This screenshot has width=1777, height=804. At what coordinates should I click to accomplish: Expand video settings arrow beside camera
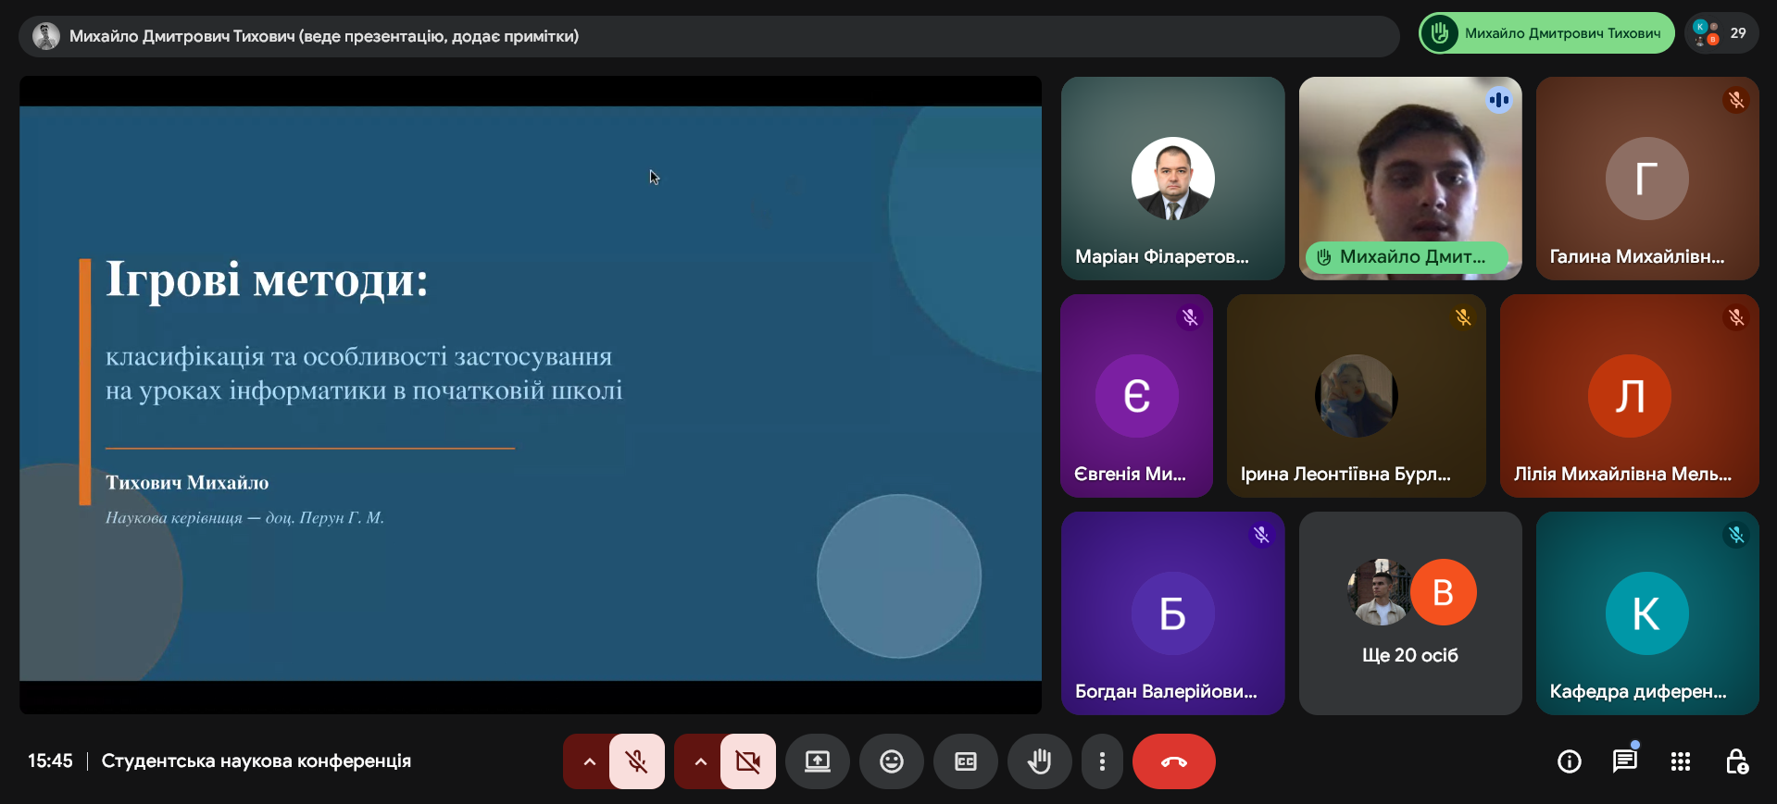[700, 761]
